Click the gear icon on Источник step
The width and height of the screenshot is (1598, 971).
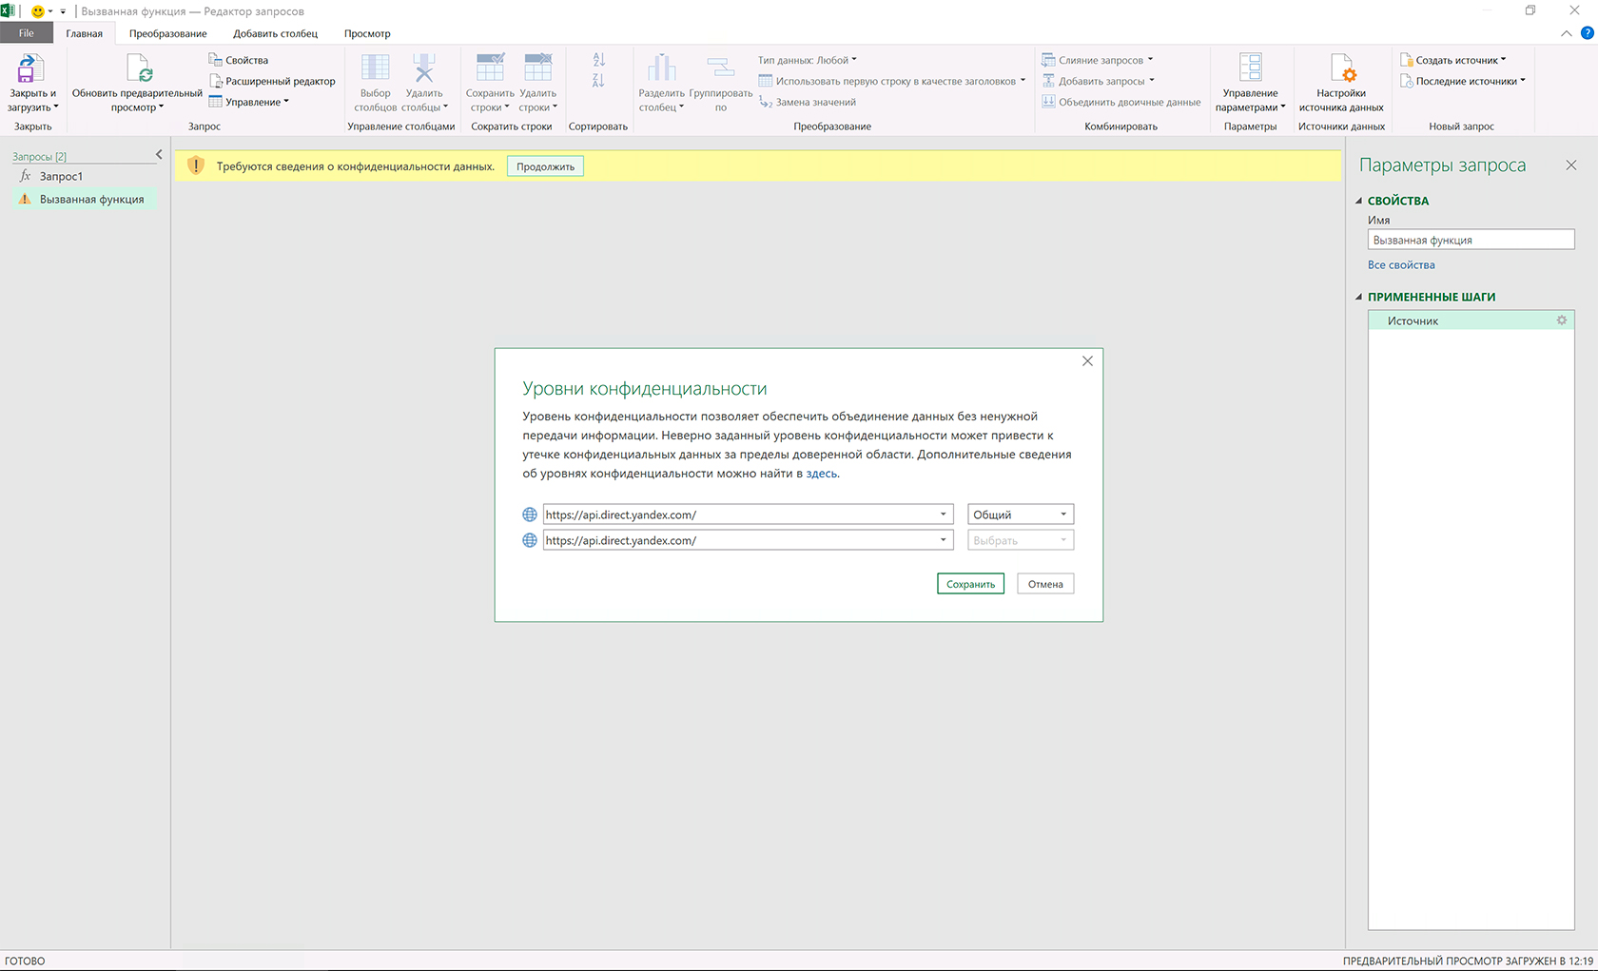[x=1561, y=320]
